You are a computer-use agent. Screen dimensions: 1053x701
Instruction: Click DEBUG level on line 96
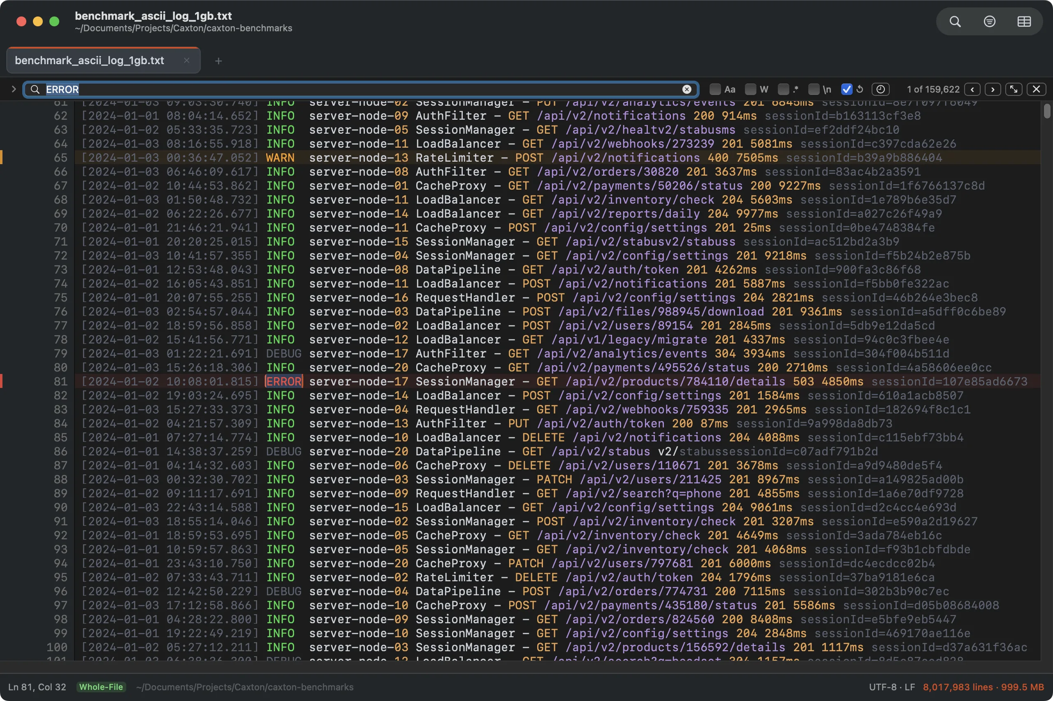click(x=284, y=592)
